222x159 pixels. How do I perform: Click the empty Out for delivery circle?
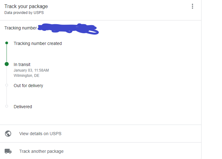point(7,85)
